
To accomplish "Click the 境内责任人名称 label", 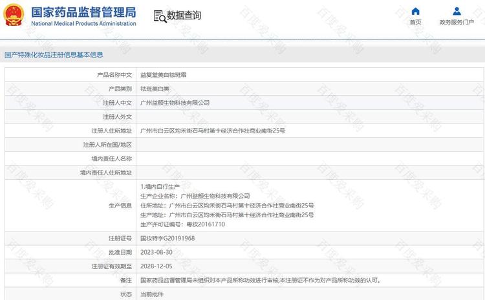I will point(112,158).
